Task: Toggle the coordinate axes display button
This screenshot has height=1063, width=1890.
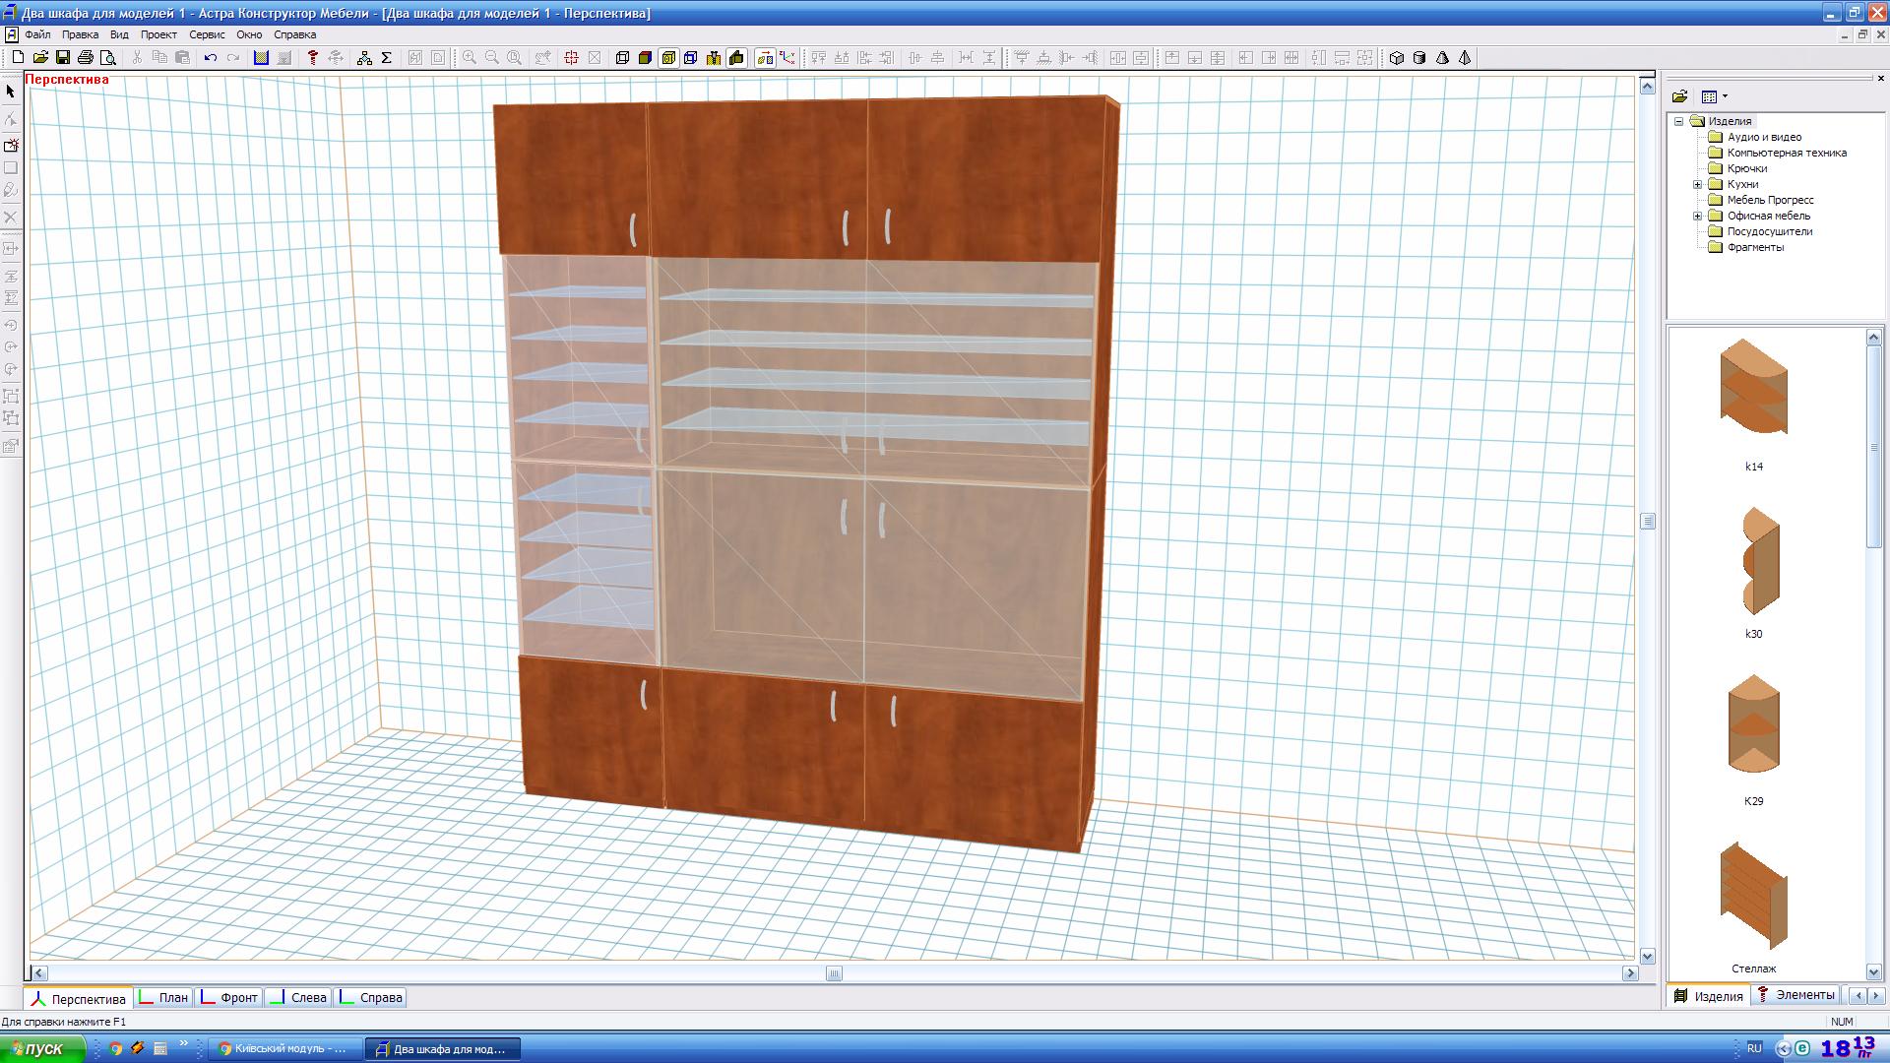Action: coord(787,58)
